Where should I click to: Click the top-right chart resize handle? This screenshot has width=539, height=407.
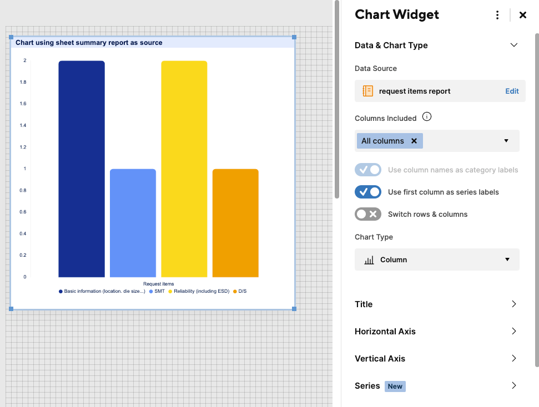[294, 37]
